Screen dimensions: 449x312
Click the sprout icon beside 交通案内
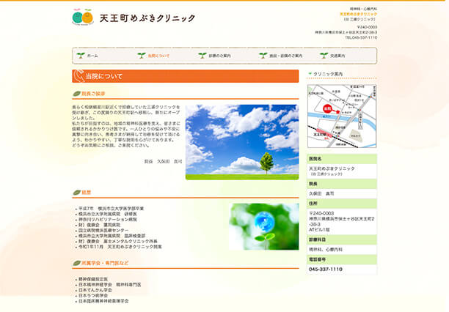324,56
